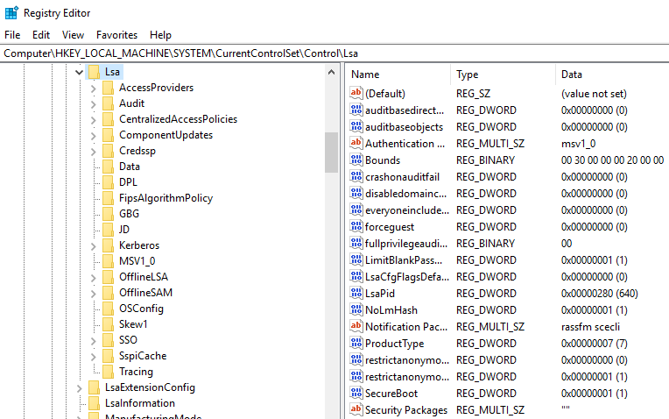
Task: Click the binary icon beside LsaPid value
Action: coord(356,294)
